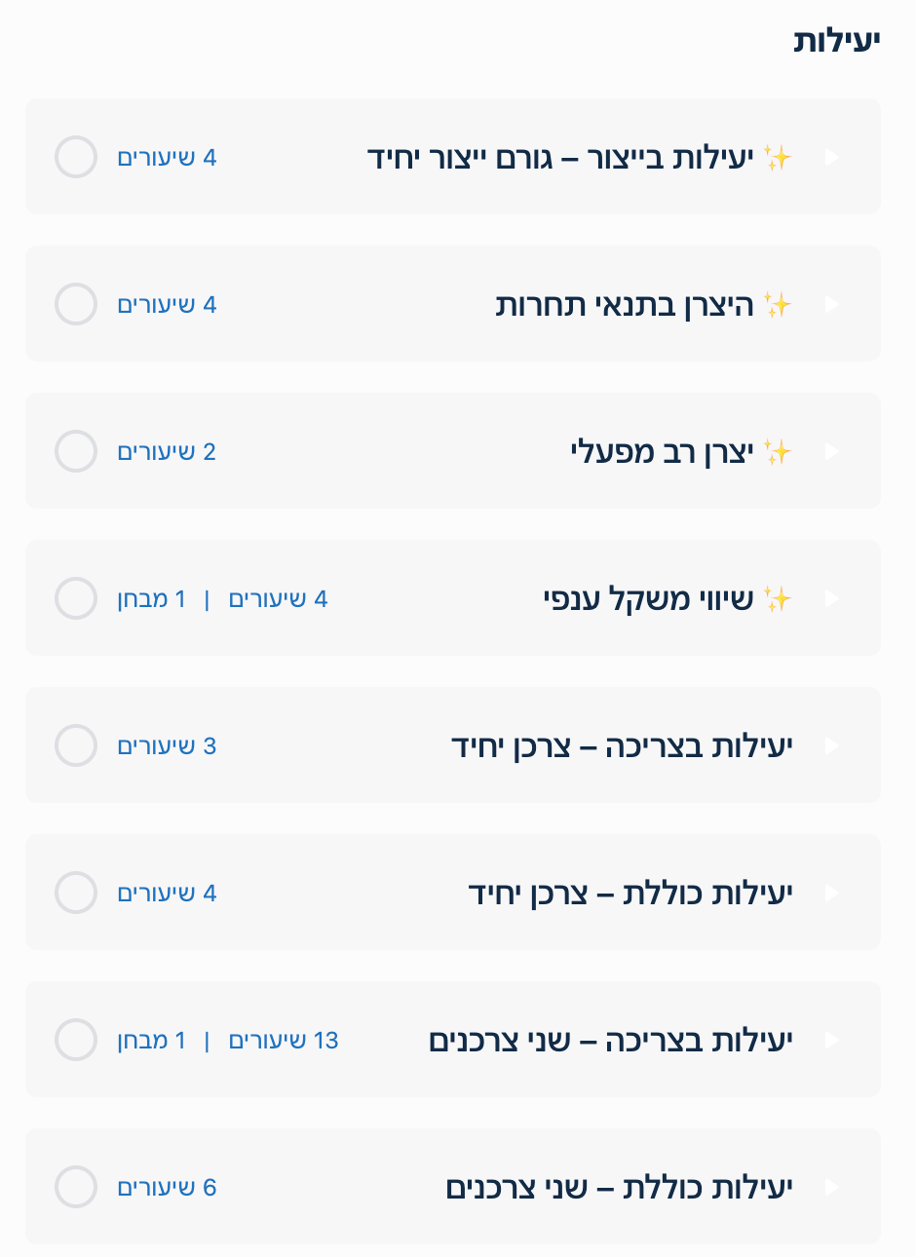The height and width of the screenshot is (1257, 916).
Task: Click sparkle icon beside יעילות בייצור – גורם ייצור יחיד
Action: [778, 158]
